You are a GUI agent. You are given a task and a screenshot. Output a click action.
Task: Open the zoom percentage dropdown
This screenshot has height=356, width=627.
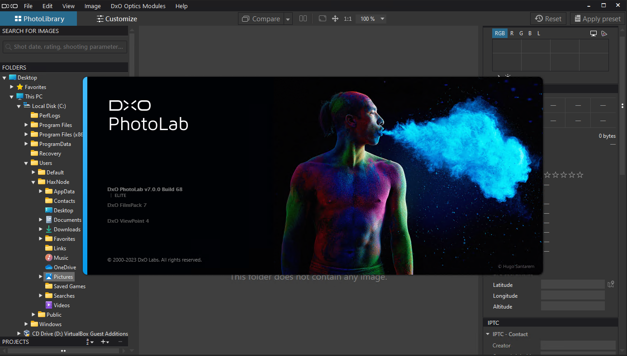coord(382,19)
